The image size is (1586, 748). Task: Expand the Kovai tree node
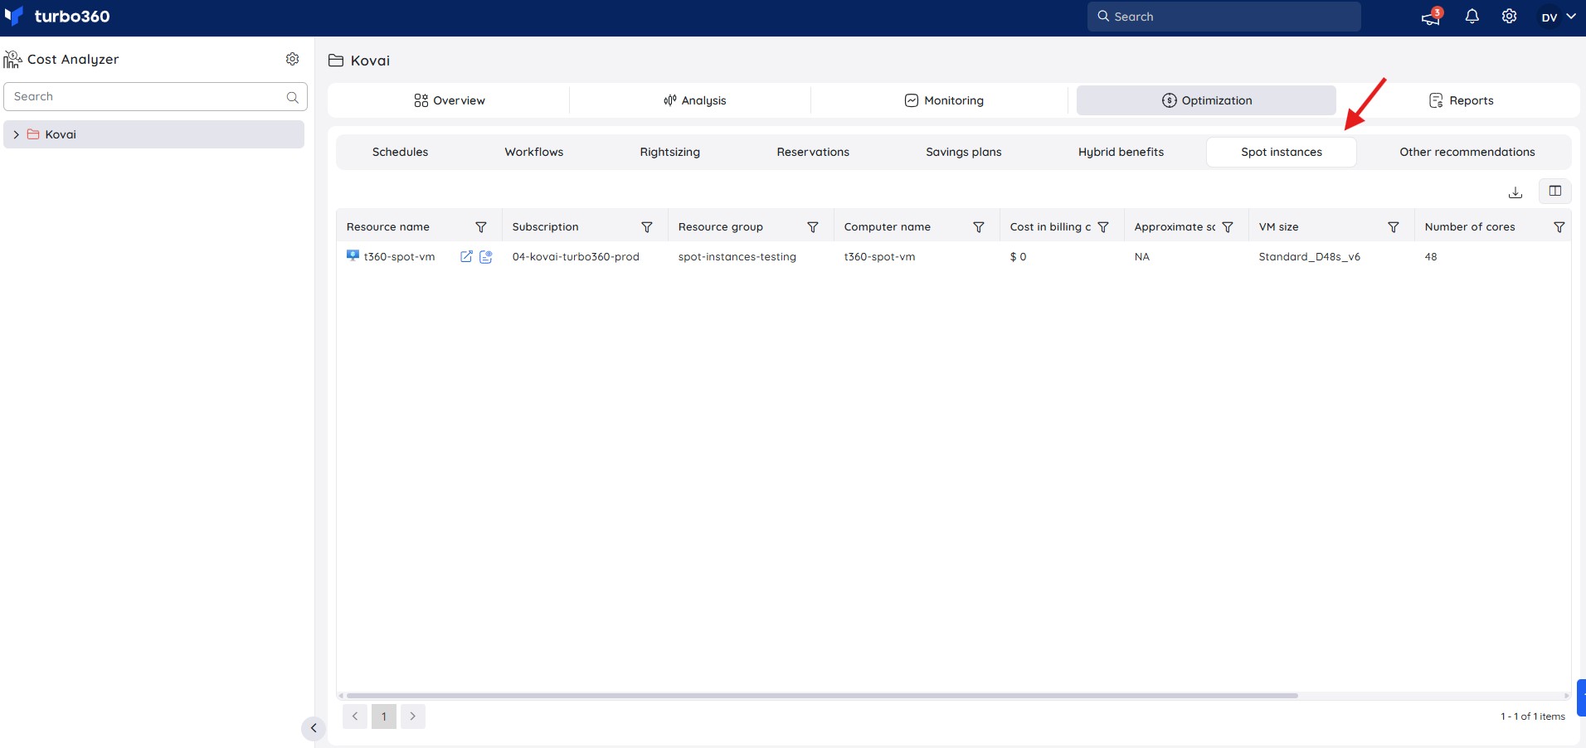(16, 134)
